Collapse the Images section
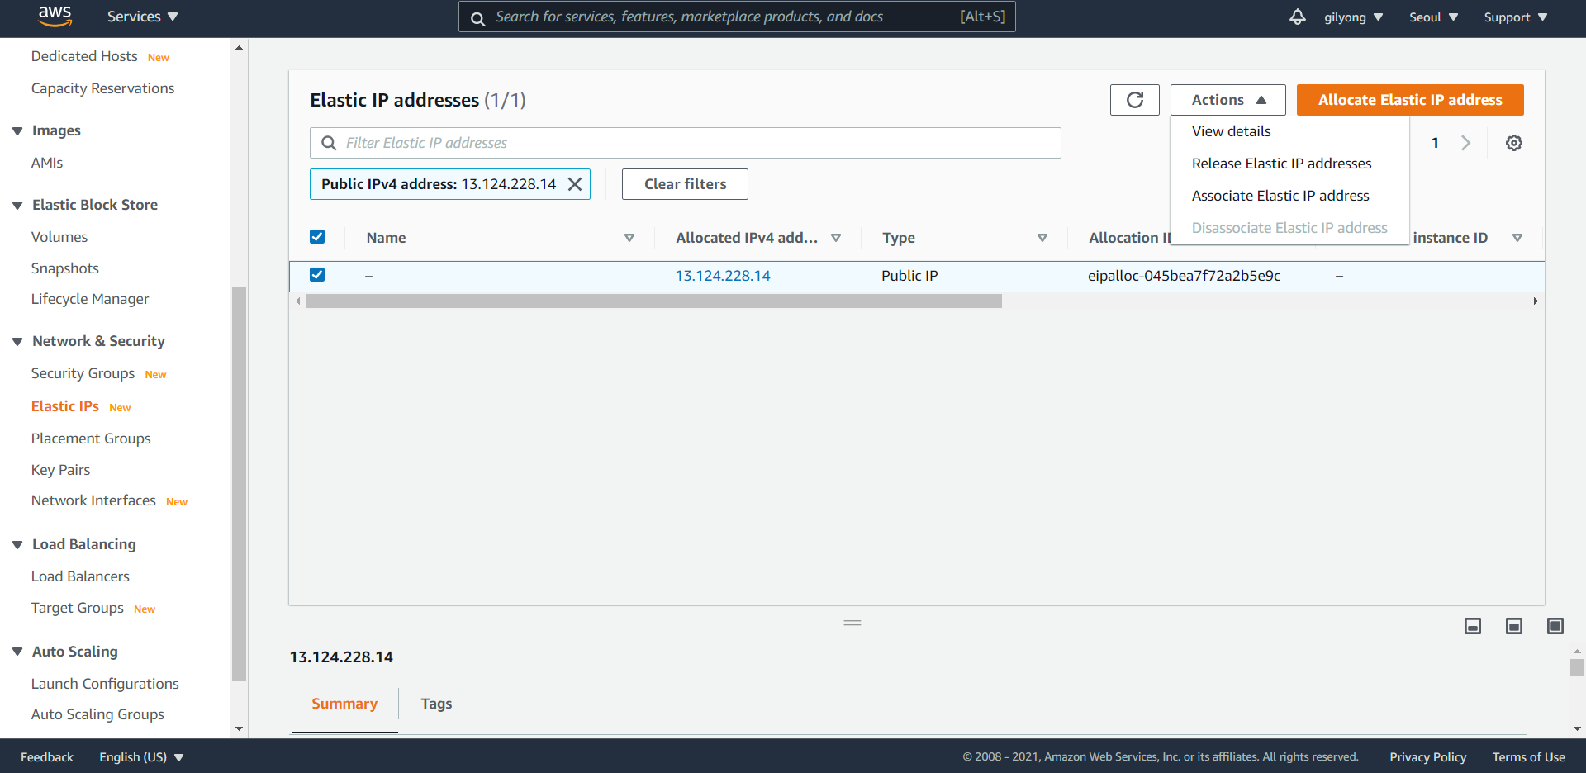 point(17,131)
